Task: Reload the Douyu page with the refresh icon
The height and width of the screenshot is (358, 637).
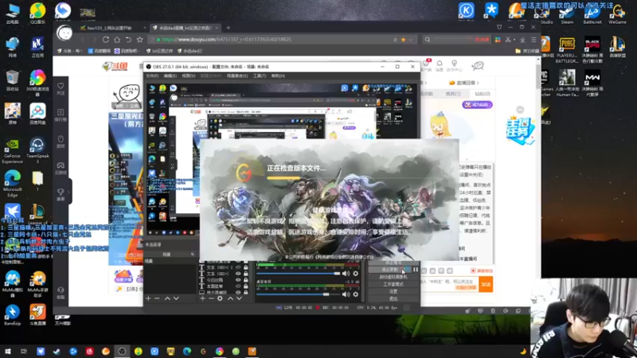Action: [106, 40]
